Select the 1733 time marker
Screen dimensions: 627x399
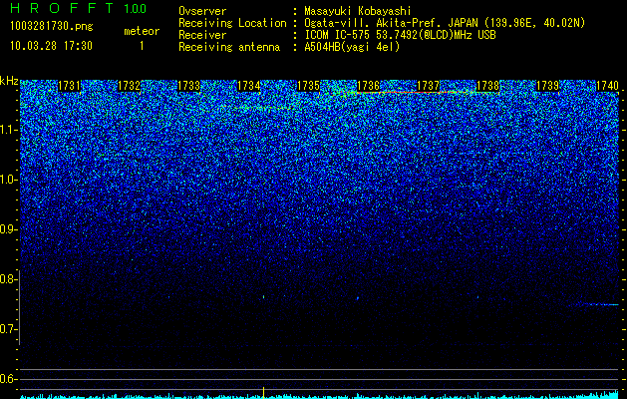pos(188,86)
